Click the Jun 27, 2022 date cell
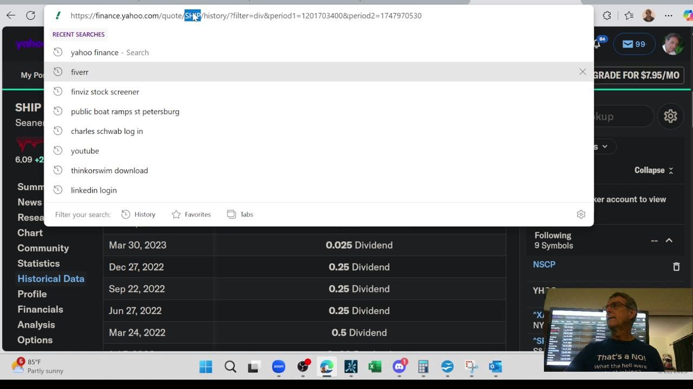This screenshot has height=389, width=693. tap(135, 311)
